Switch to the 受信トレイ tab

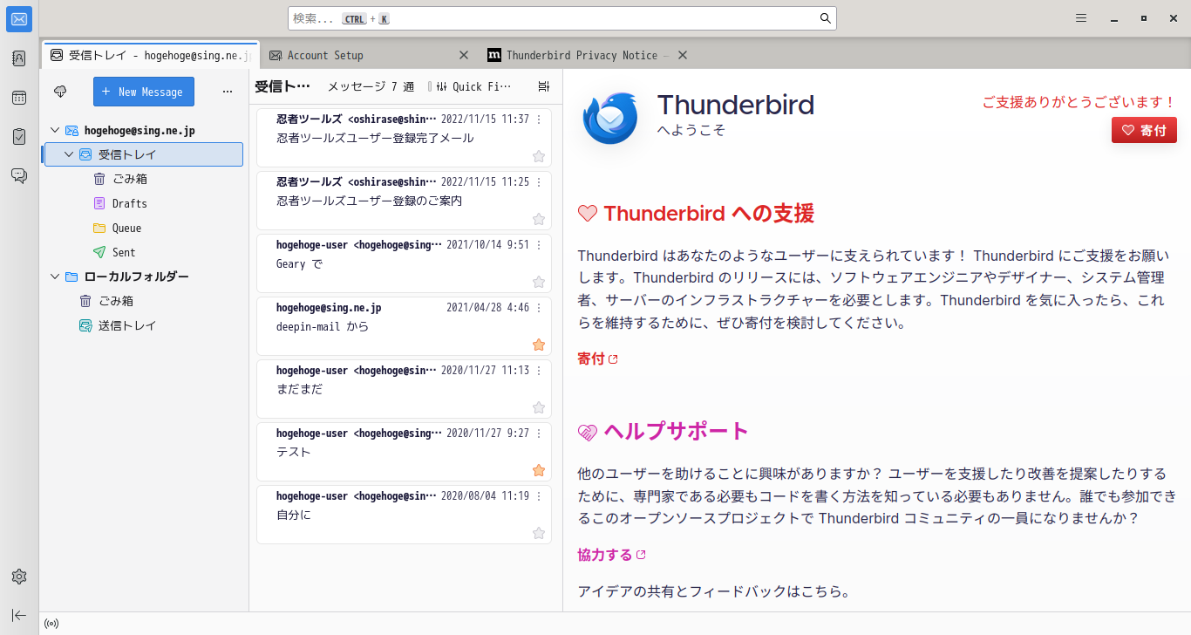point(150,55)
